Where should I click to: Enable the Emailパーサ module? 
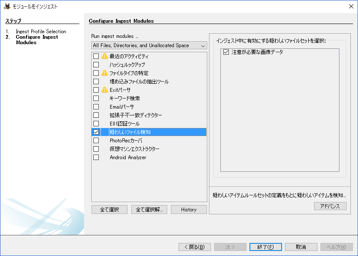click(96, 107)
